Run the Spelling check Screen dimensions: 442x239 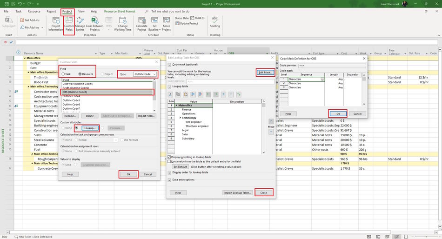(215, 22)
